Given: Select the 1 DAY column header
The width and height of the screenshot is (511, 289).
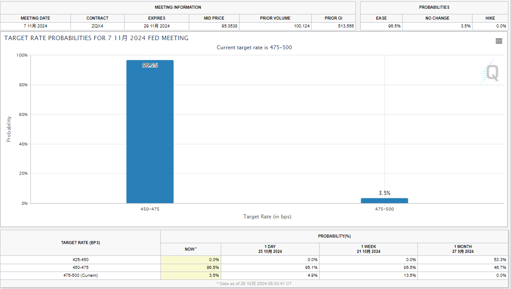Looking at the screenshot, I should 270,249.
